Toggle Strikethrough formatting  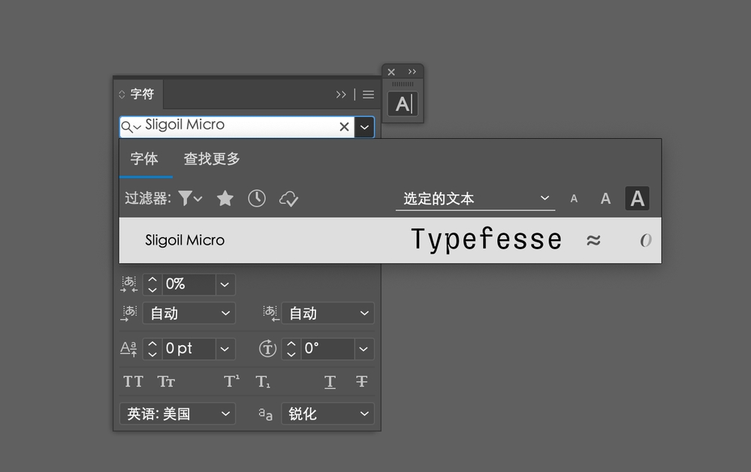click(x=362, y=381)
